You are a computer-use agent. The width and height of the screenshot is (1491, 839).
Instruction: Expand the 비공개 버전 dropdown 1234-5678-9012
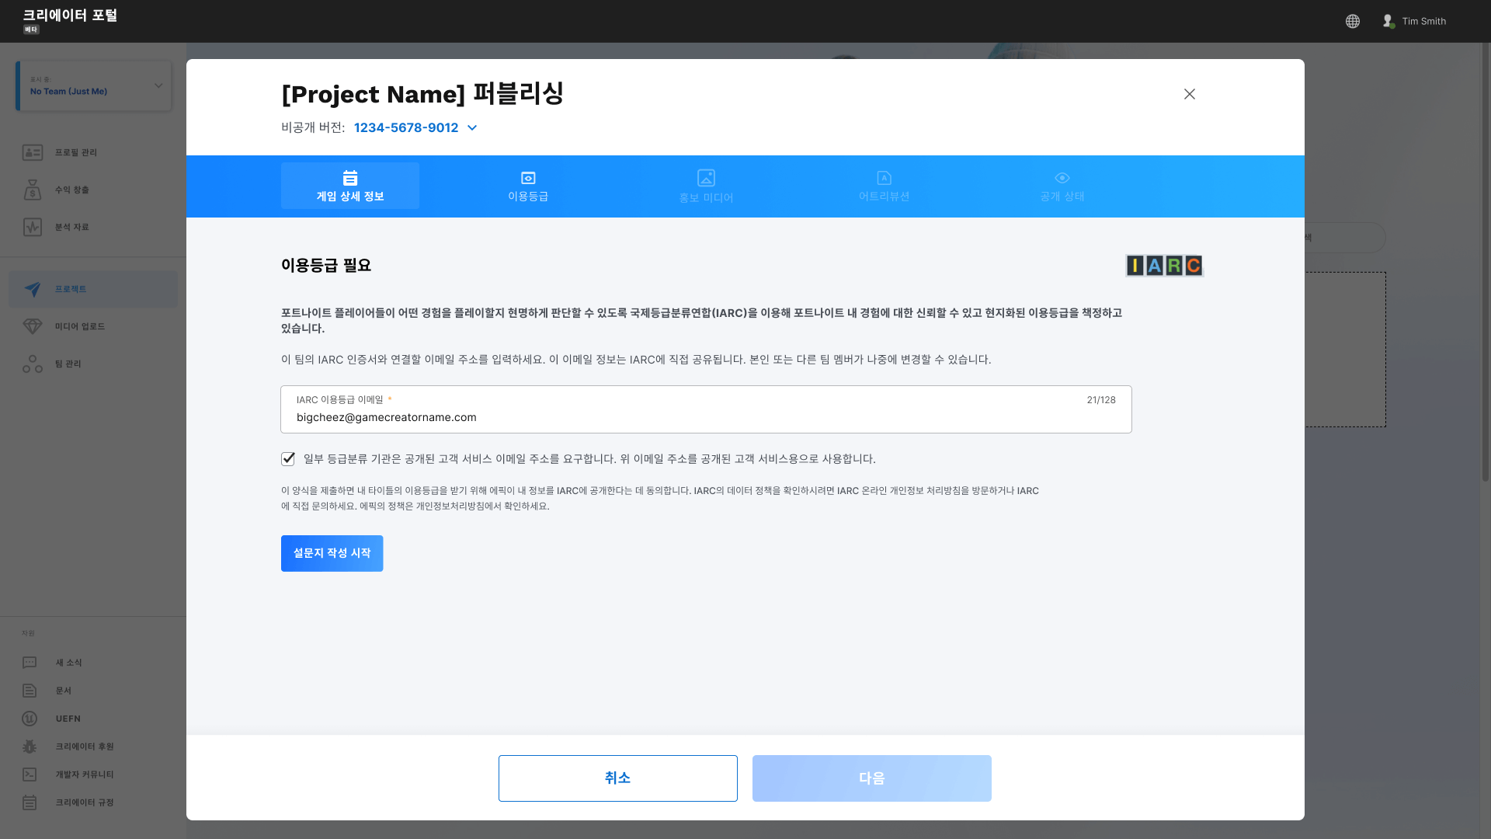point(415,127)
